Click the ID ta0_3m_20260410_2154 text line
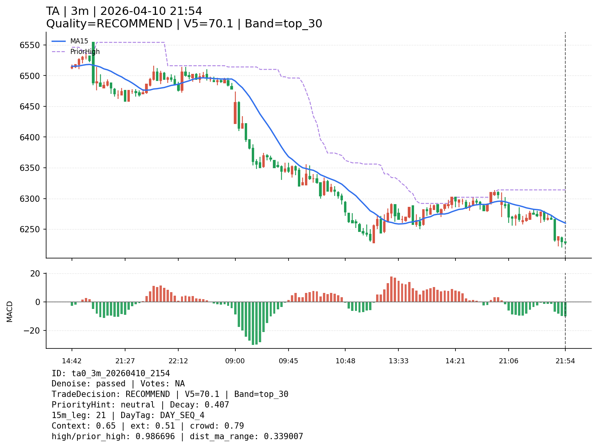Viewport: 597px width, 447px height. (x=111, y=373)
